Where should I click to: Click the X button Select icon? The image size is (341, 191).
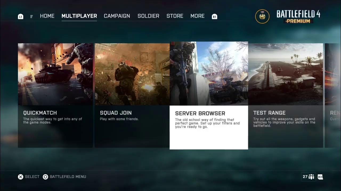click(x=21, y=177)
